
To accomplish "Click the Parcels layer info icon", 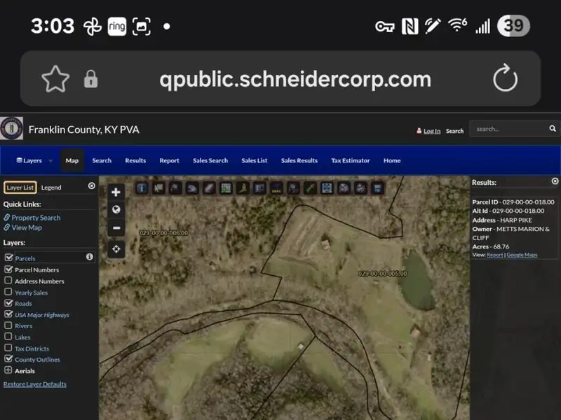I will pos(89,258).
